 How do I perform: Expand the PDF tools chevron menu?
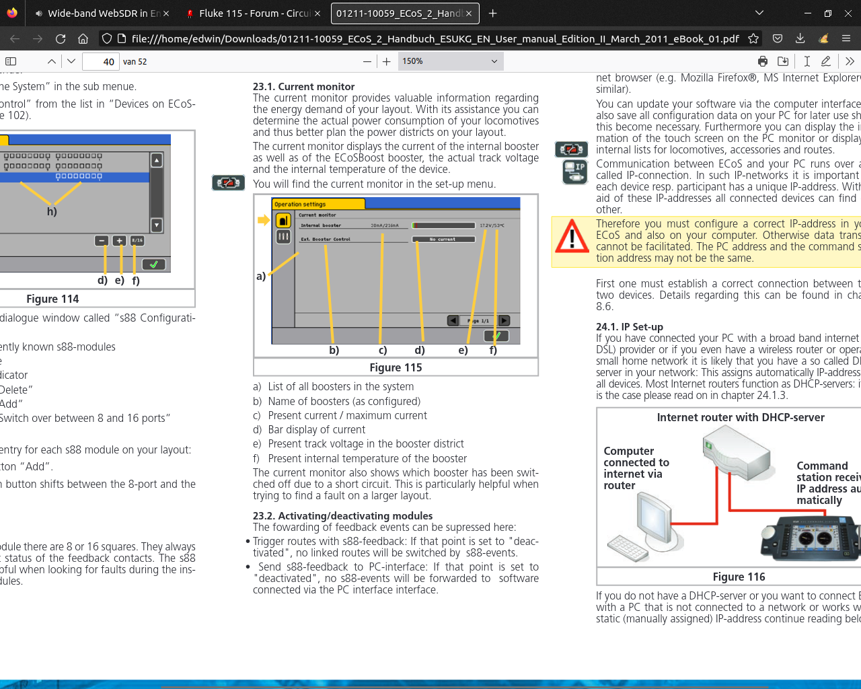click(850, 61)
